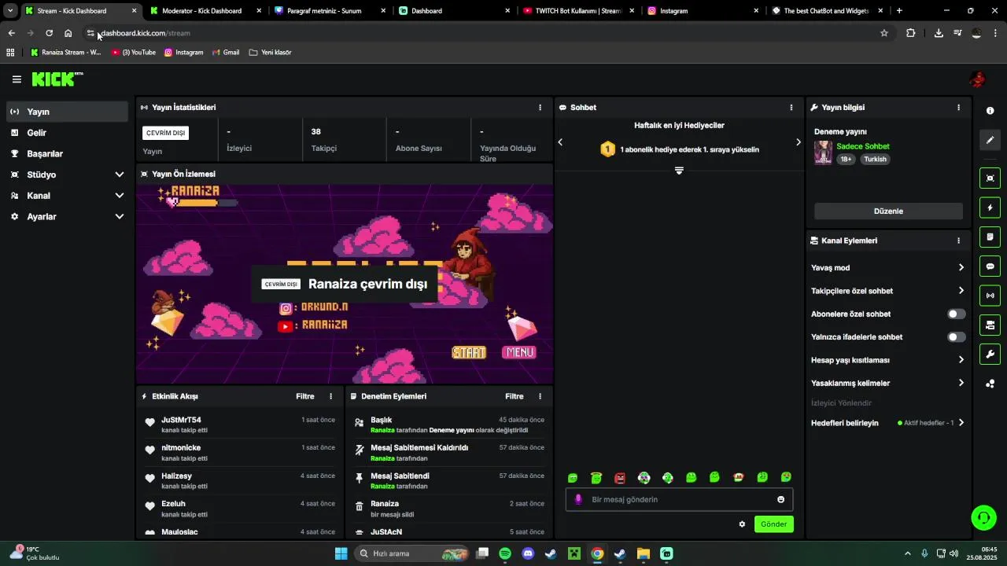Screen dimensions: 1007x566
Task: Open Denetim Eylemleri panel three-dot menu
Action: (x=540, y=396)
